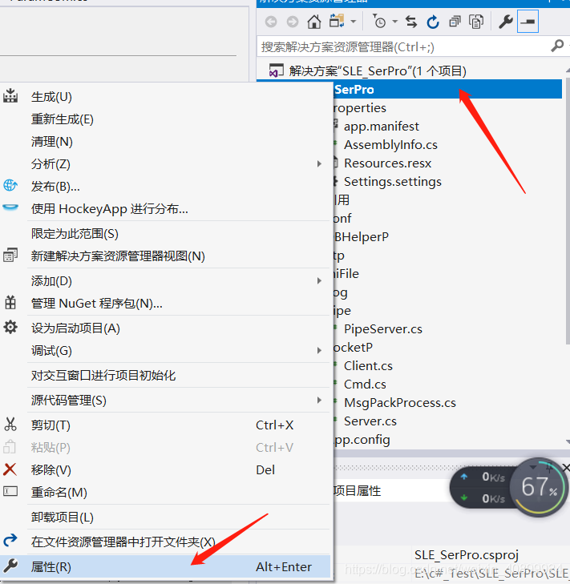The height and width of the screenshot is (584, 570).
Task: Open 调试(G) Debug submenu
Action: [165, 350]
